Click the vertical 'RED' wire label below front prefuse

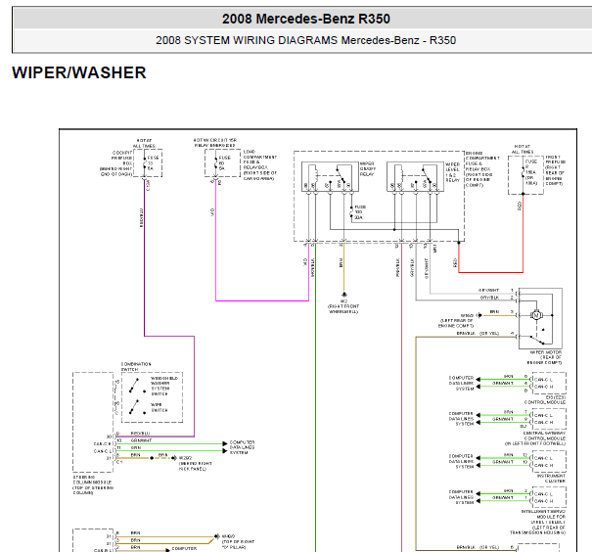tap(520, 206)
